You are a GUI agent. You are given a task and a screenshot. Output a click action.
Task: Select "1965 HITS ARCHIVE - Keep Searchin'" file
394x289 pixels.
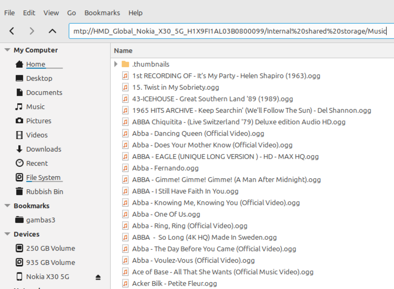252,110
